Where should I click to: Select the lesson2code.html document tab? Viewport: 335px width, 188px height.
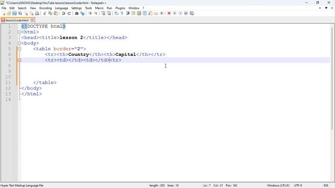coord(17,20)
